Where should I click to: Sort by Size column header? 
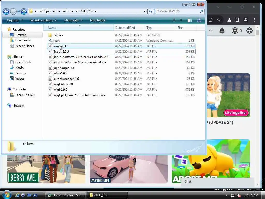click(x=186, y=27)
